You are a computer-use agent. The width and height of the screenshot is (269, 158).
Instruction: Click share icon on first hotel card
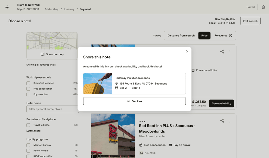pyautogui.click(x=222, y=52)
